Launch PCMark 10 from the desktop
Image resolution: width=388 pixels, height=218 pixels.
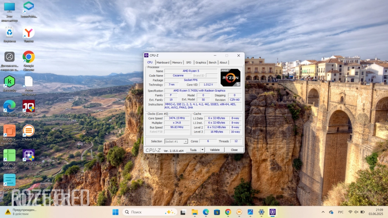click(x=28, y=106)
